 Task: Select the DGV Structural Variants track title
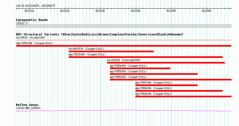tap(100, 34)
